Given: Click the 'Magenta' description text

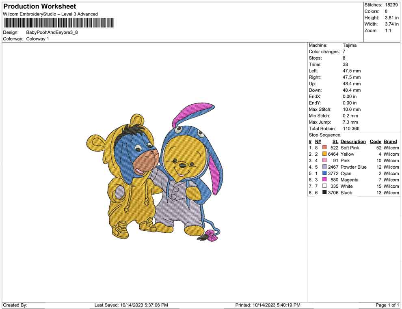Looking at the screenshot, I should pos(350,180).
